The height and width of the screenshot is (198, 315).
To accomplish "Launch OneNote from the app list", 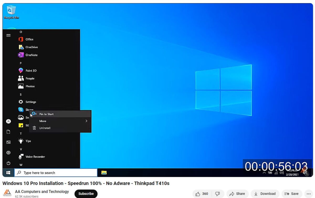I will (28, 55).
